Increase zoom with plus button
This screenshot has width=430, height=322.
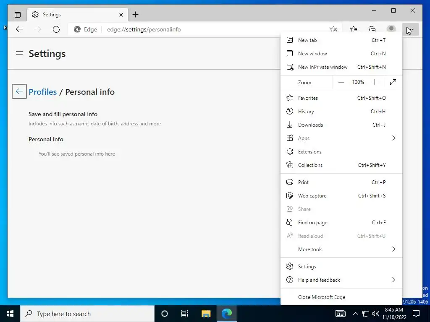375,82
